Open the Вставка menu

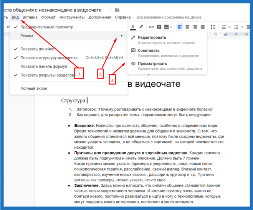click(x=30, y=17)
